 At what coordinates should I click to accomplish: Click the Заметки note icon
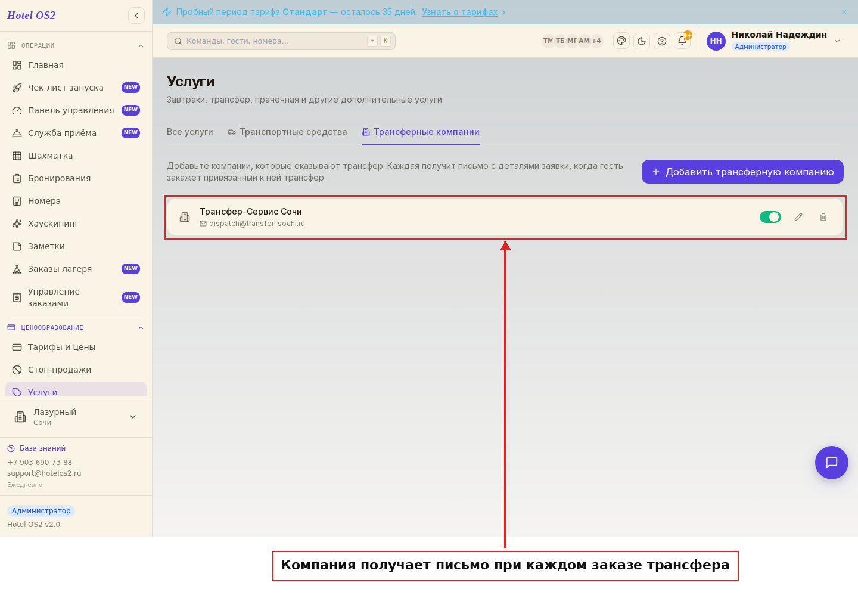[x=17, y=246]
